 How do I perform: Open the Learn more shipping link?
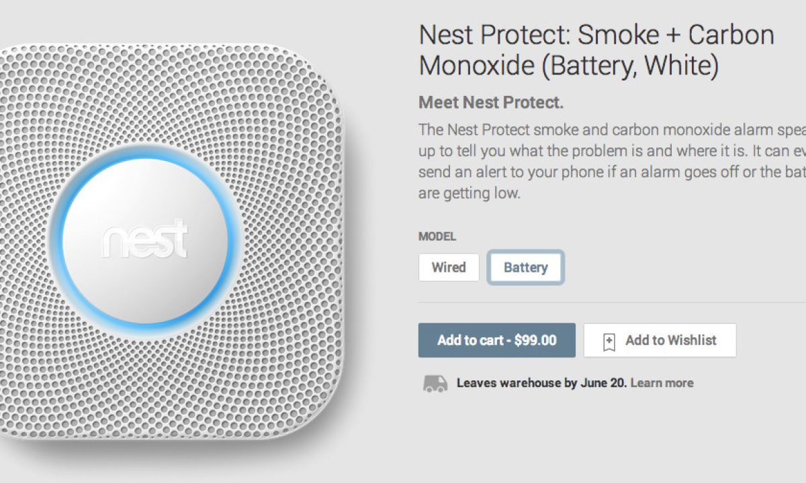point(662,383)
